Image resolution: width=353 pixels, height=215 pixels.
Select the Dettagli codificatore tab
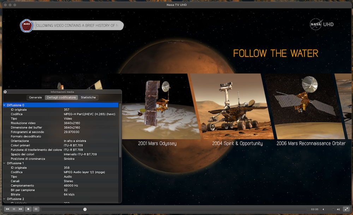coord(61,98)
